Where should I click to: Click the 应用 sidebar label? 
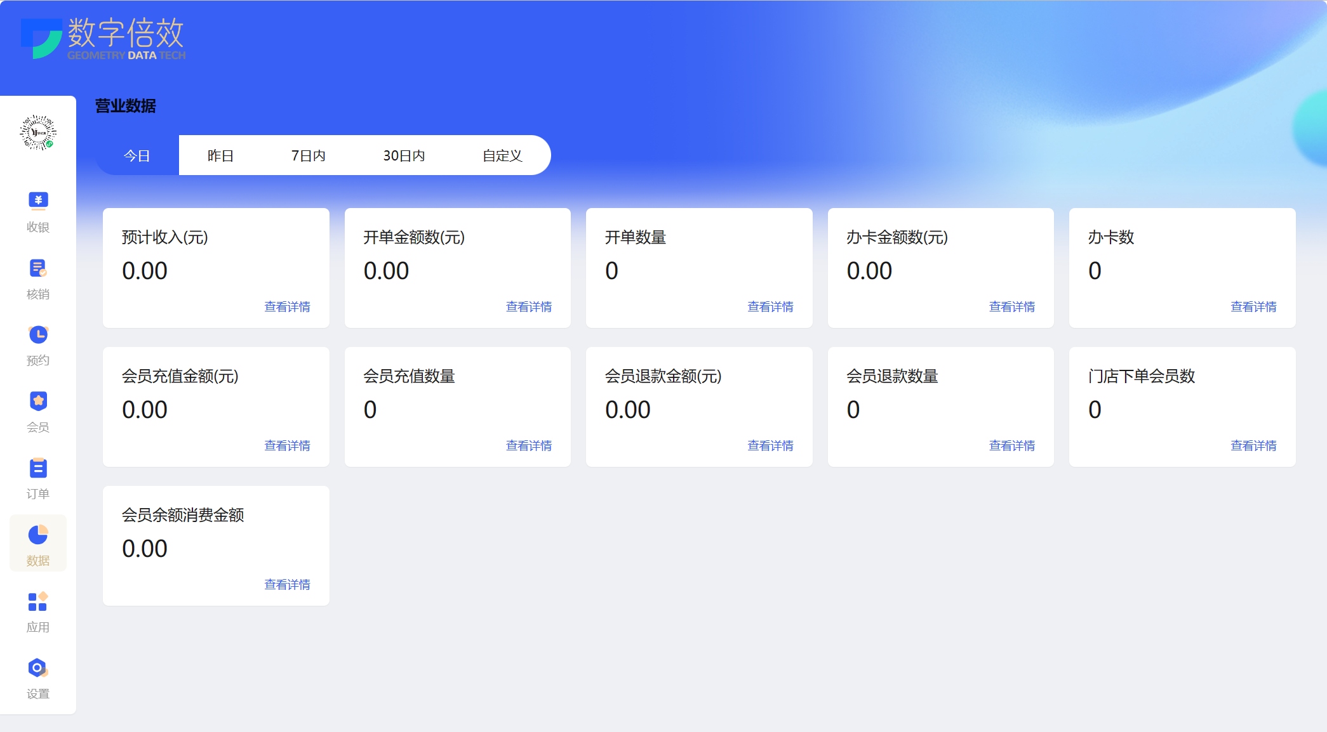pyautogui.click(x=38, y=627)
